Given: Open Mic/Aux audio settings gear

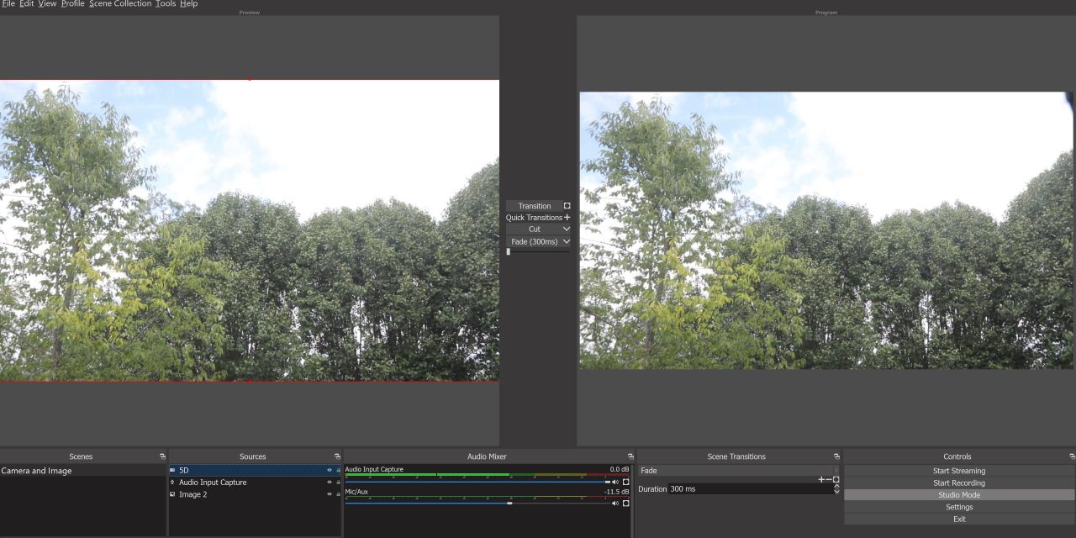Looking at the screenshot, I should [625, 504].
